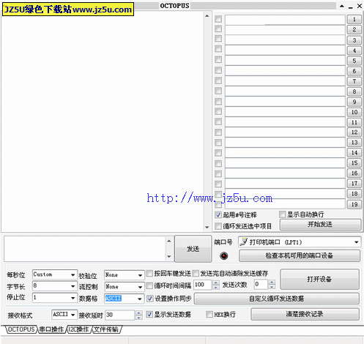Click 开始发送 button
The width and height of the screenshot is (364, 344).
coord(320,224)
